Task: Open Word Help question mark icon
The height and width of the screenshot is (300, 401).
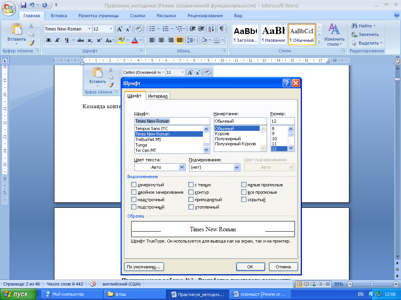Action: 397,15
